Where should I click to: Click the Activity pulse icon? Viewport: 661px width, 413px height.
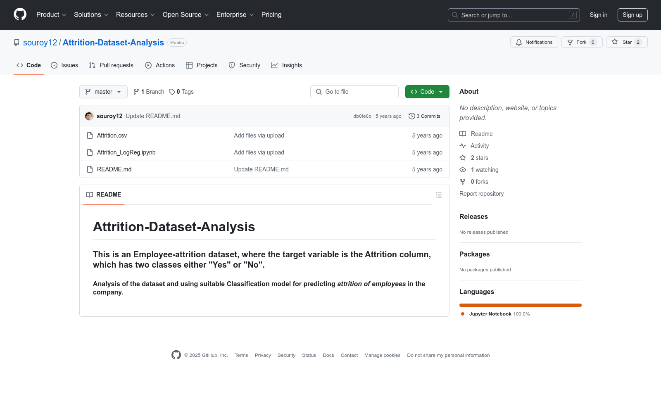[x=463, y=146]
